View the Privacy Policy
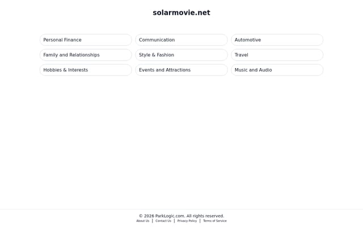 coord(187,221)
